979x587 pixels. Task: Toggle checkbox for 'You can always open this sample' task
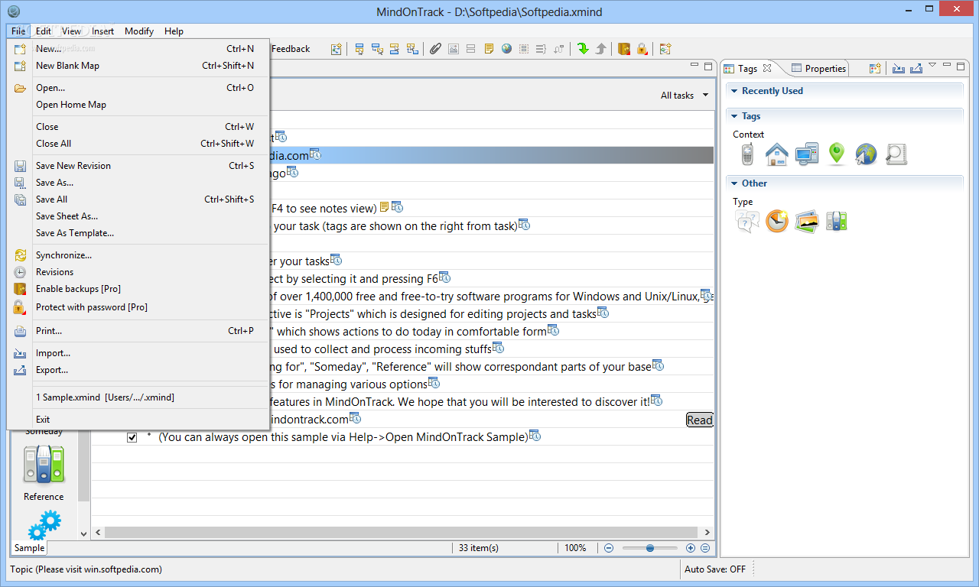click(132, 437)
